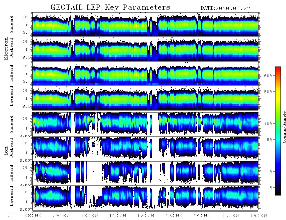This screenshot has width=286, height=220.
Task: Click the 10 tick of Electron Sunward panel
Action: coord(25,17)
